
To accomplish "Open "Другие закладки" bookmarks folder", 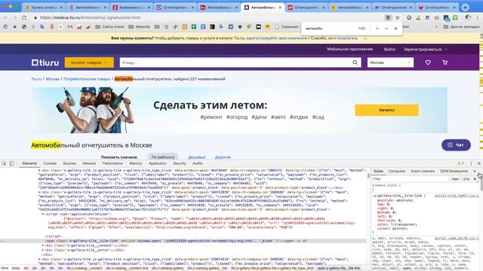I will [461, 27].
